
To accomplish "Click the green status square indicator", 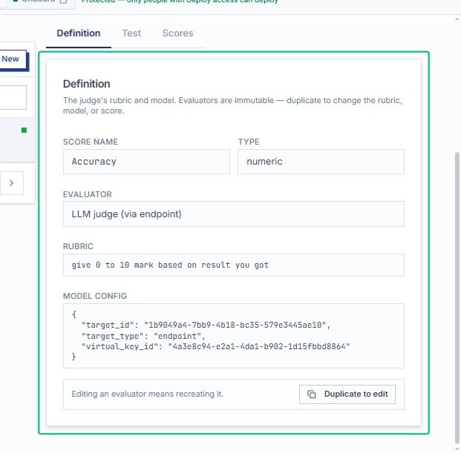I will pos(24,130).
